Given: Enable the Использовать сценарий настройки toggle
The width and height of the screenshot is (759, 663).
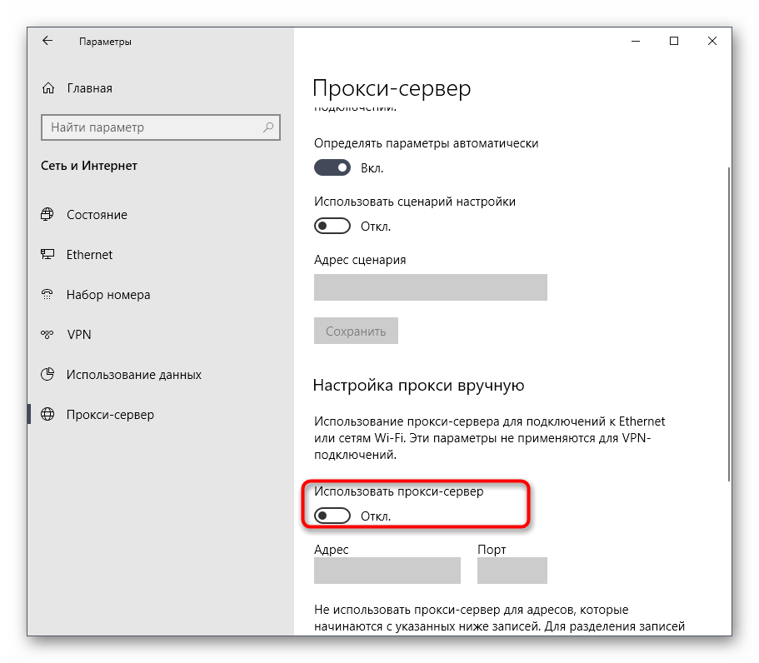Looking at the screenshot, I should pos(332,227).
